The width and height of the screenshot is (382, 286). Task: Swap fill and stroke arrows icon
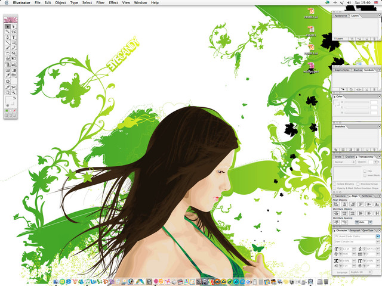[x=14, y=98]
